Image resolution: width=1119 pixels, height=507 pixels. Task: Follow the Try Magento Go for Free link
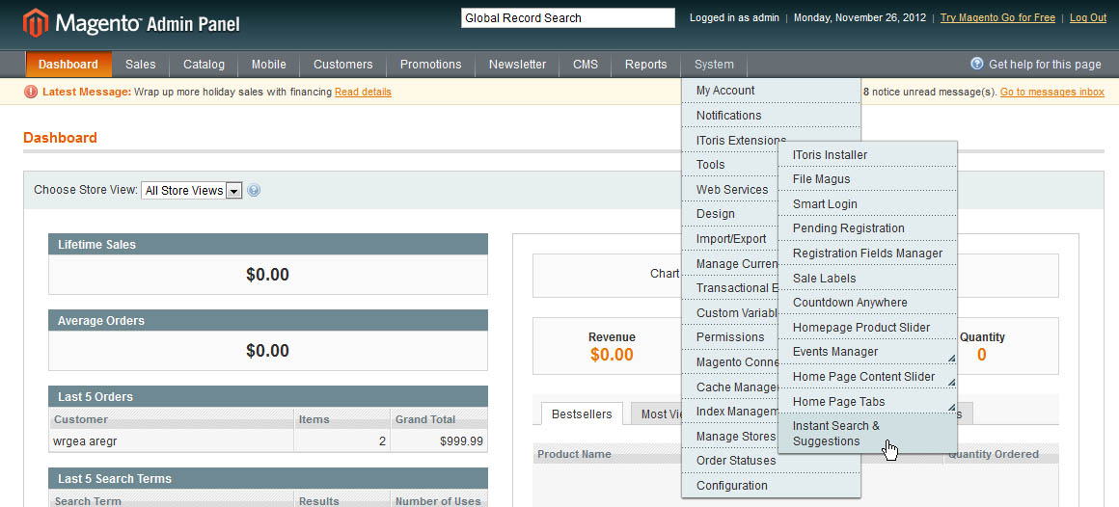(996, 17)
